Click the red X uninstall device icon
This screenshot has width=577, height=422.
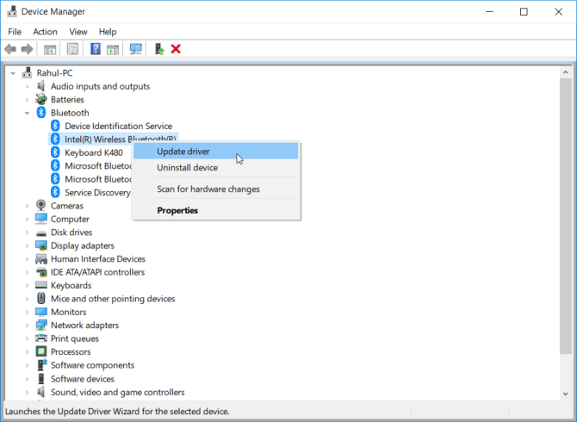coord(176,49)
